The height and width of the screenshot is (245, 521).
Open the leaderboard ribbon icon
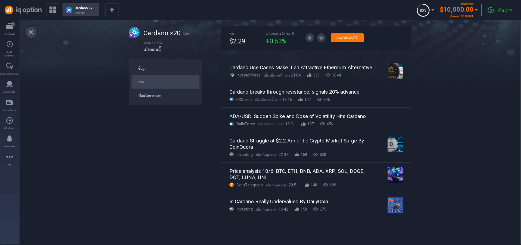coord(10,84)
